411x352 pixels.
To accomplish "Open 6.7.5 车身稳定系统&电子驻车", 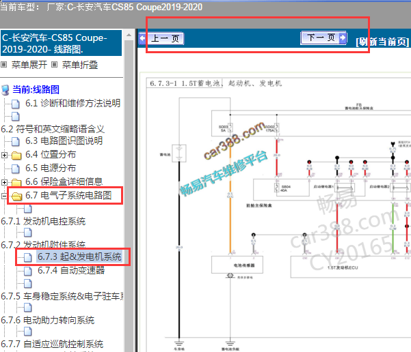I will click(62, 296).
